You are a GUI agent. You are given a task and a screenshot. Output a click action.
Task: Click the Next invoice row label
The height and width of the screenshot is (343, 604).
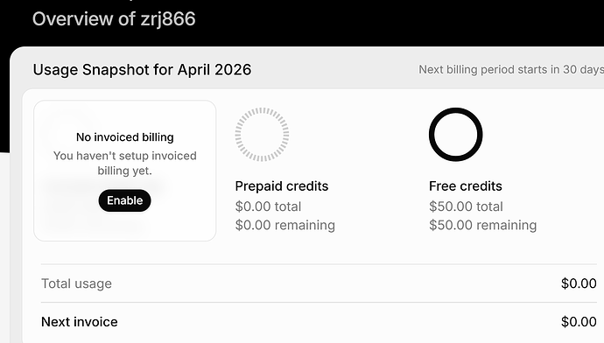pyautogui.click(x=80, y=322)
